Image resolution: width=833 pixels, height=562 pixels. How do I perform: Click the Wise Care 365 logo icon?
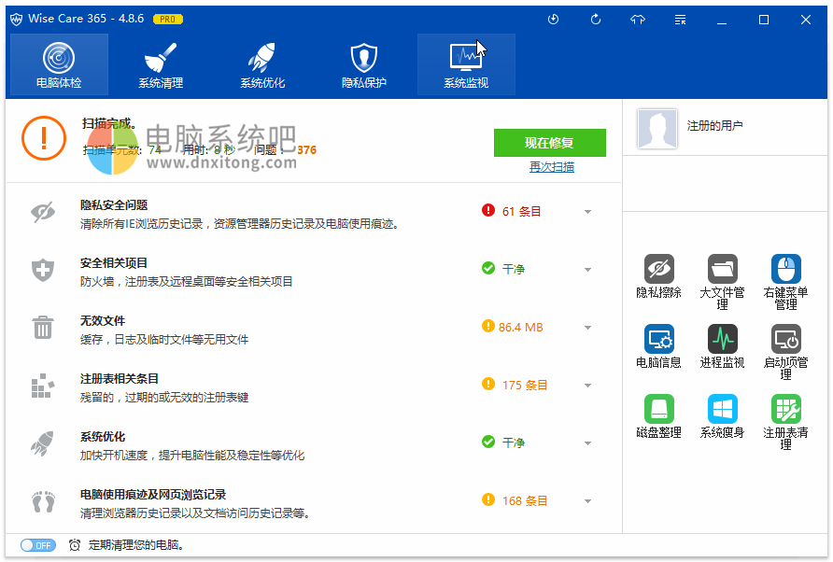pos(17,19)
